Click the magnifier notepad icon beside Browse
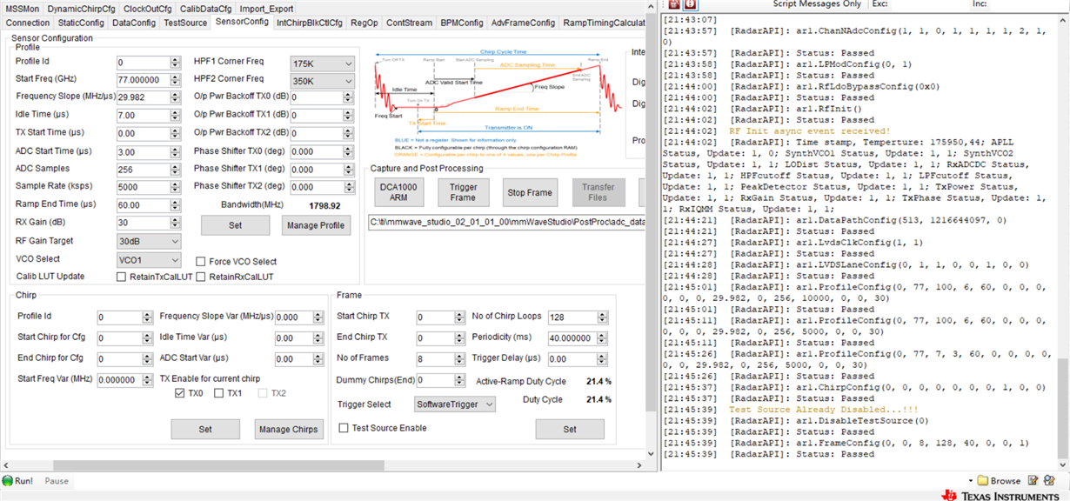The image size is (1070, 501). coord(1050,480)
